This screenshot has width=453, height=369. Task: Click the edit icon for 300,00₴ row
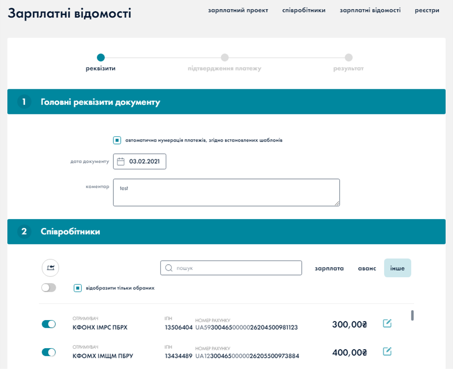tap(387, 323)
